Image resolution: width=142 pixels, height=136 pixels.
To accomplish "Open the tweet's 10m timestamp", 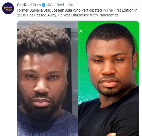I will [x=71, y=5].
